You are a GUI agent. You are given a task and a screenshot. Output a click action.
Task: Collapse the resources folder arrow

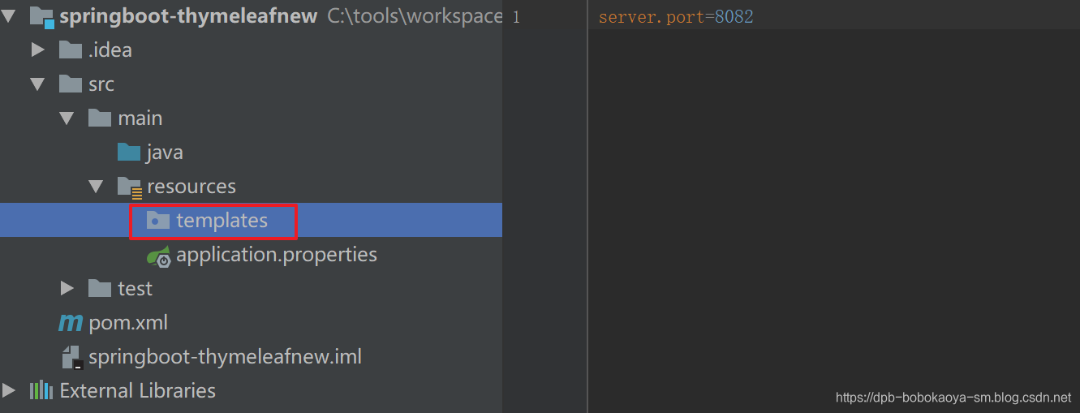[96, 187]
